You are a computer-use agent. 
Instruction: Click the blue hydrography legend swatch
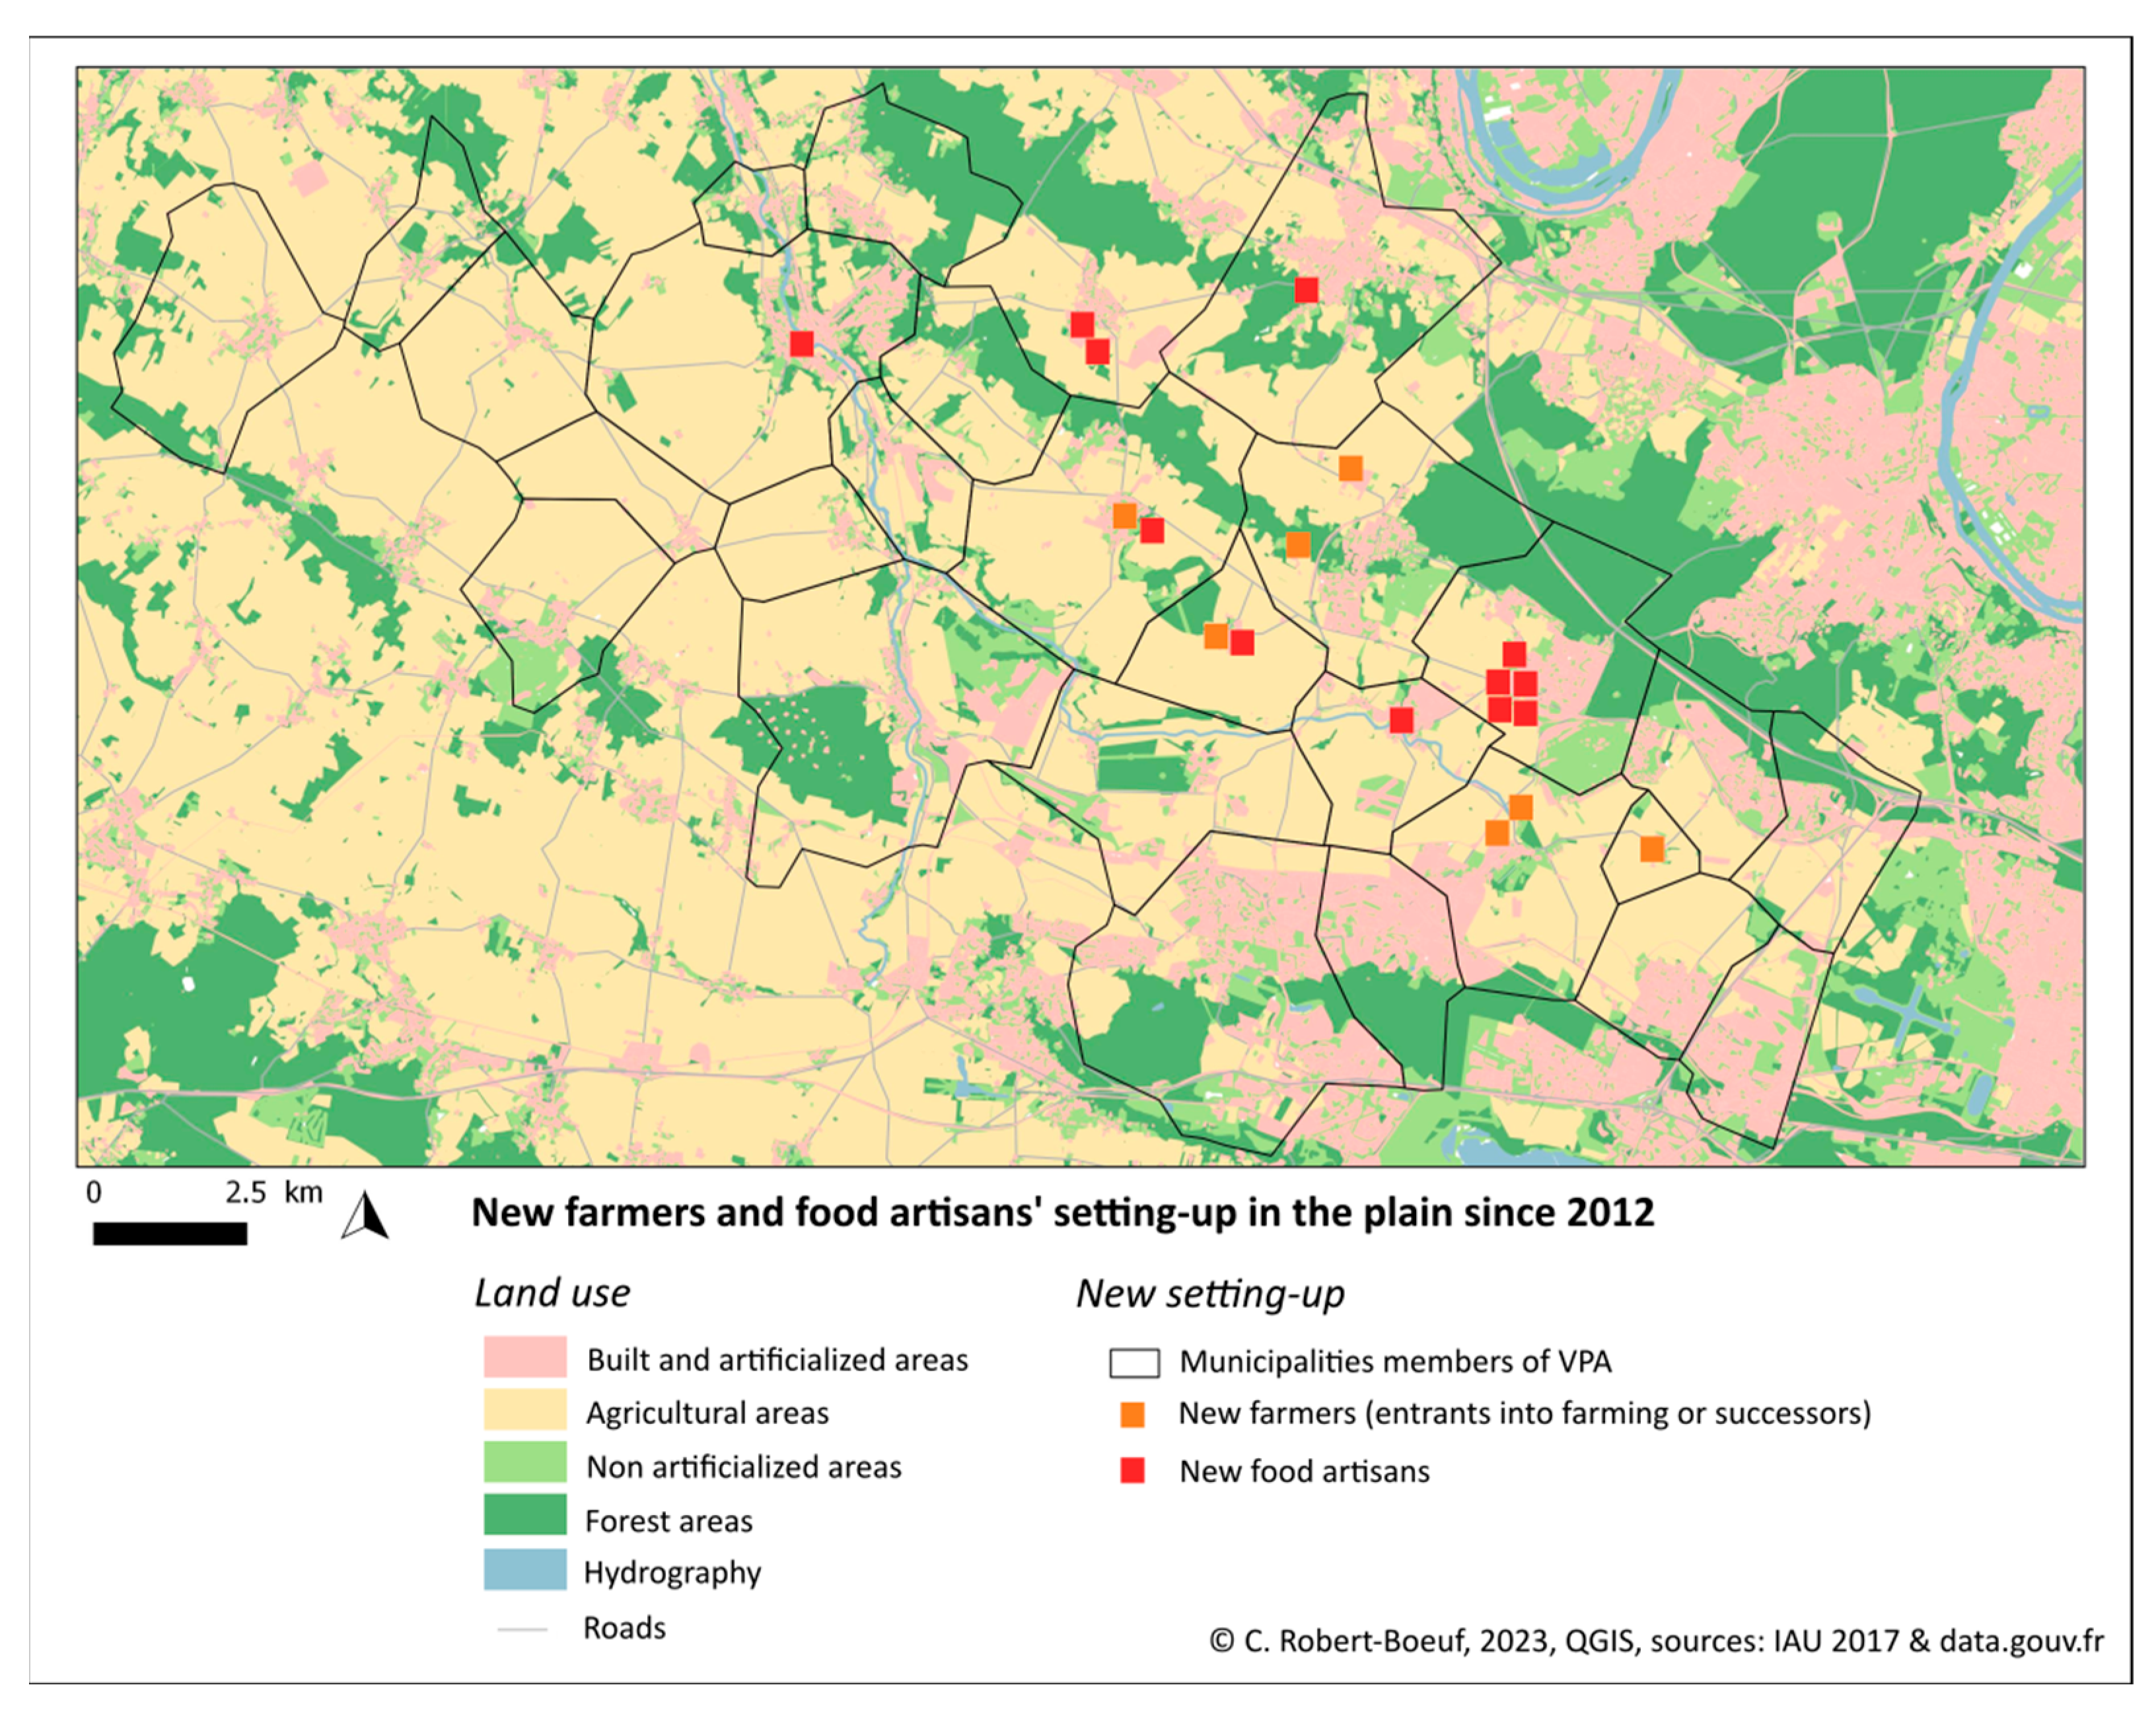tap(525, 1570)
